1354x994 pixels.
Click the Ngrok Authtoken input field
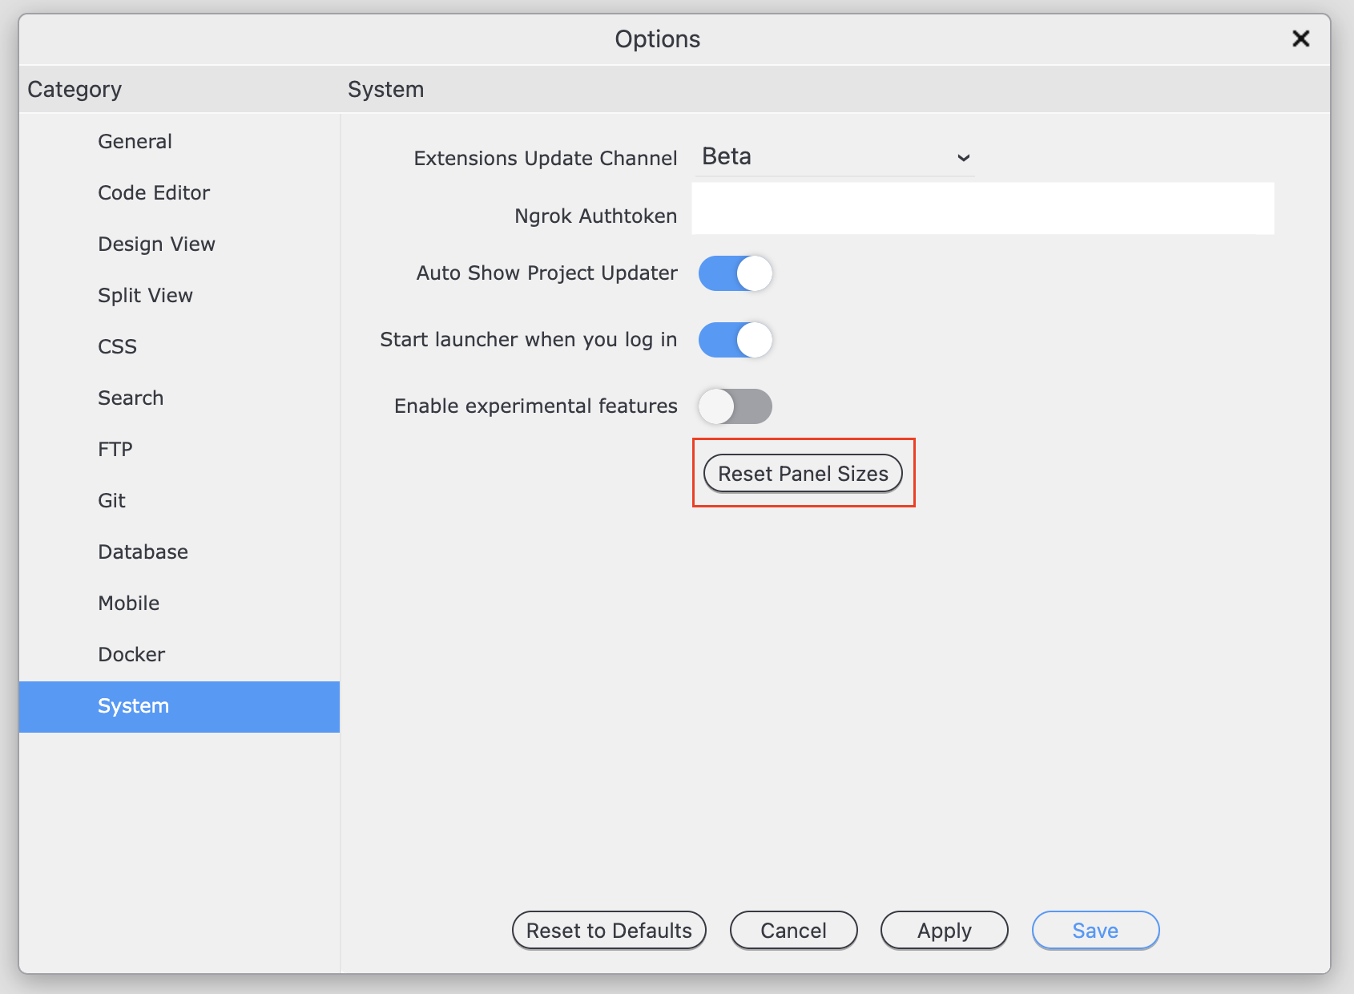click(x=982, y=208)
